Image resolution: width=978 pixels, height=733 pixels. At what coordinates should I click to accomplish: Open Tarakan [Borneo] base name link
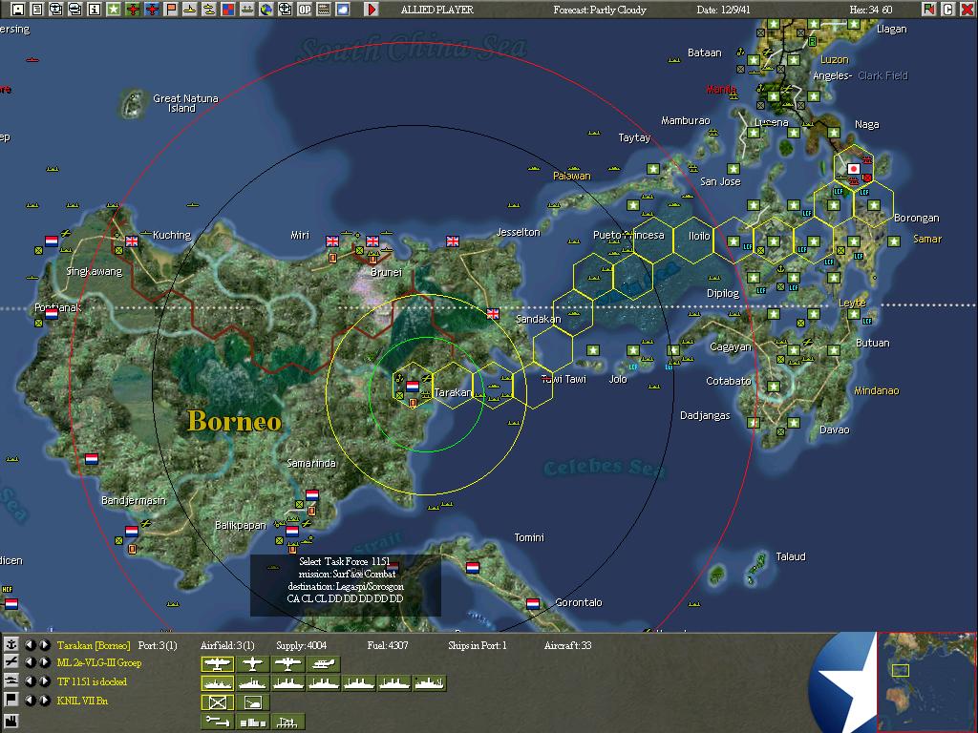[94, 645]
